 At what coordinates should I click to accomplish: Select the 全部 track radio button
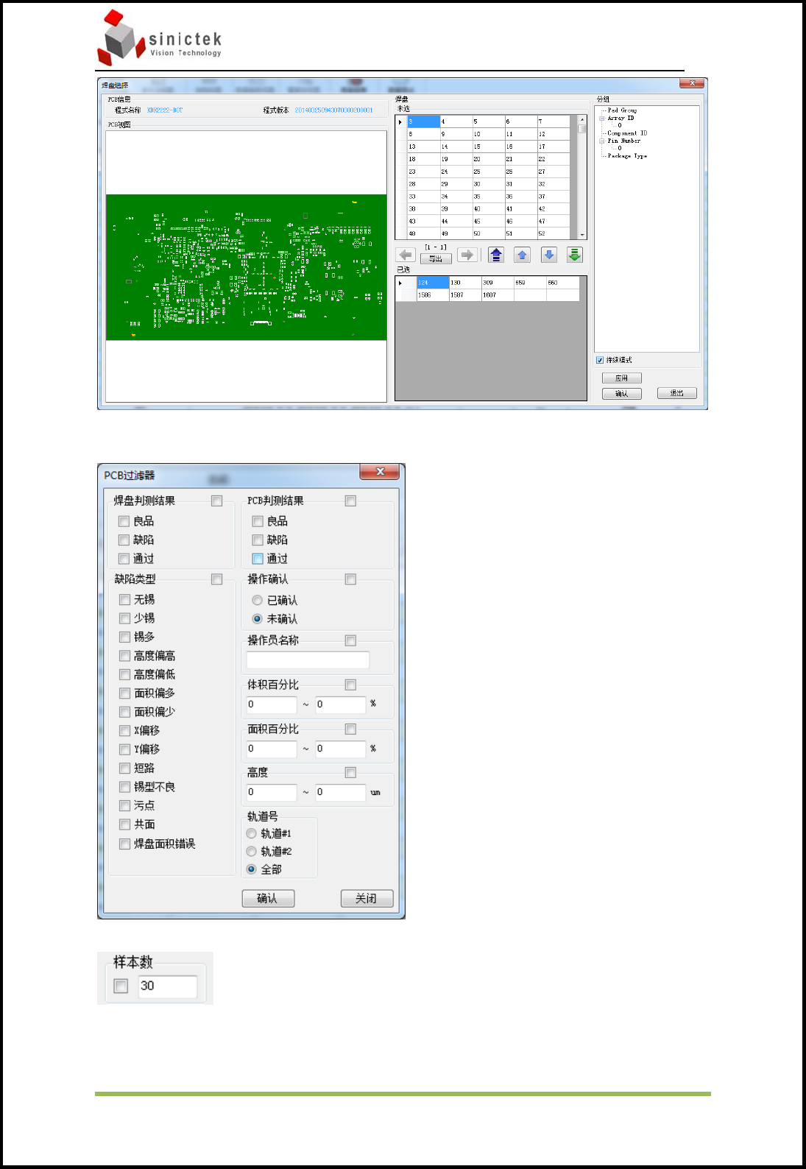(251, 869)
